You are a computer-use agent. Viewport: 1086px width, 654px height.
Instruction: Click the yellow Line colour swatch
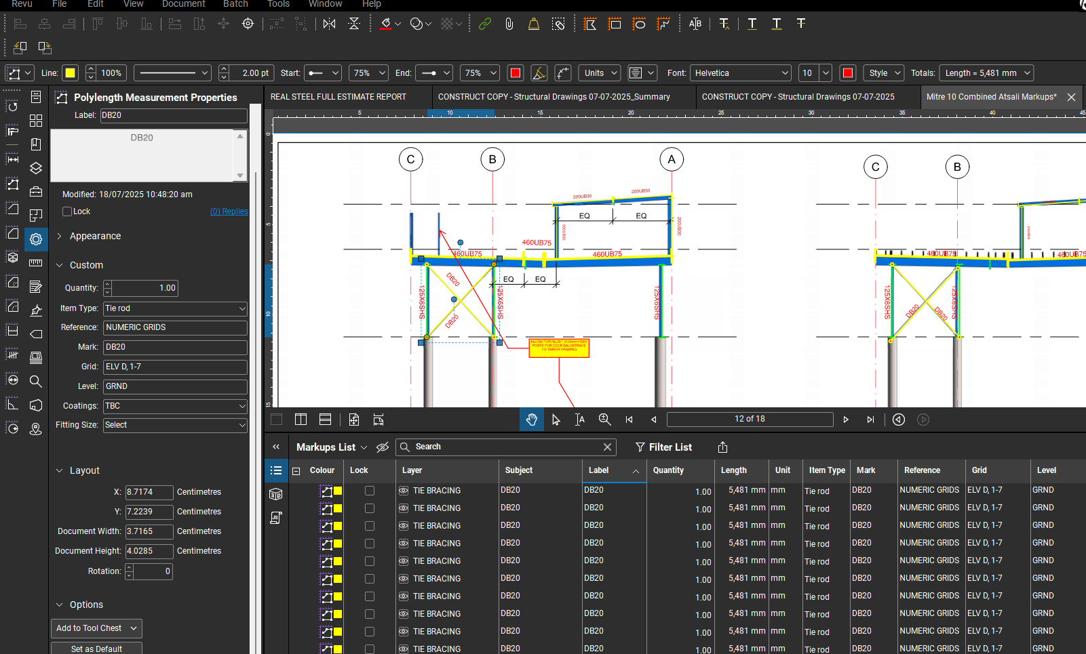click(x=70, y=73)
